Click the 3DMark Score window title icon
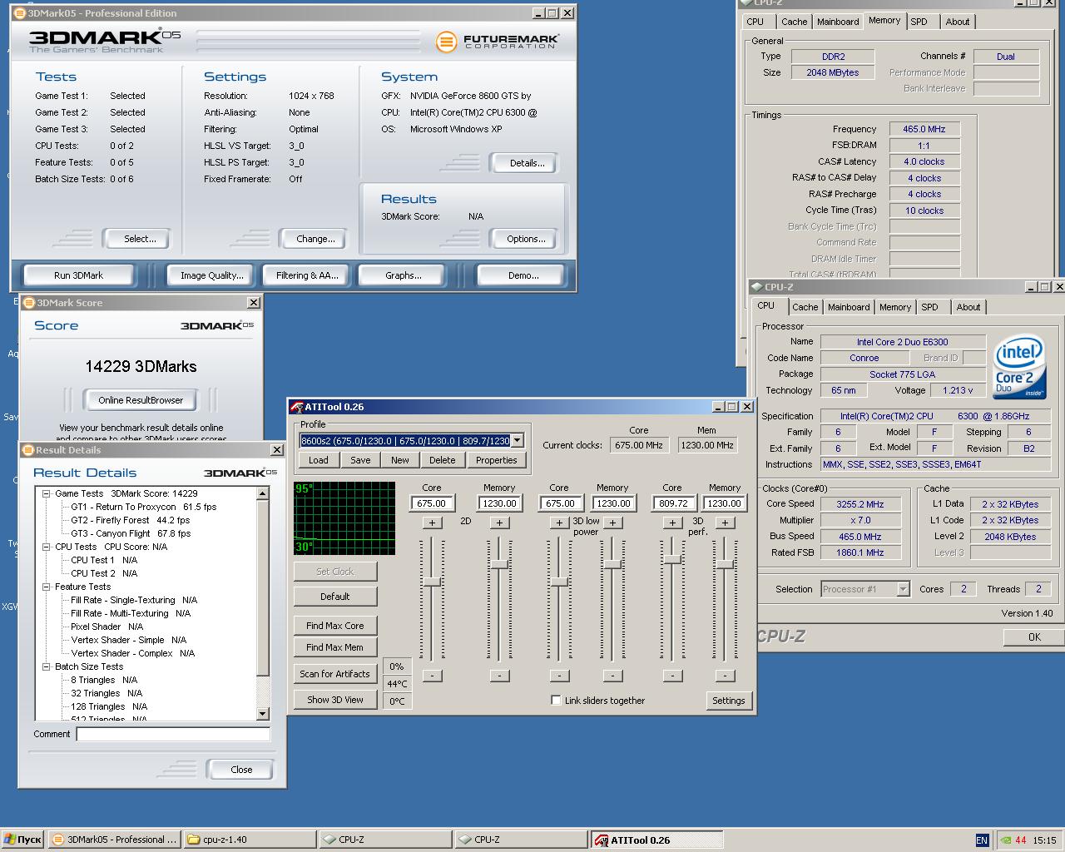The width and height of the screenshot is (1065, 852). tap(29, 303)
